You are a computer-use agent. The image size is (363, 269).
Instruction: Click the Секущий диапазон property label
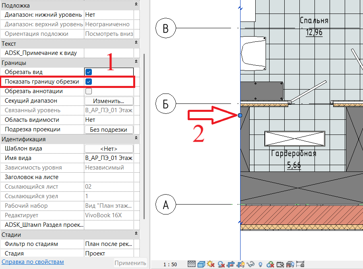point(31,101)
